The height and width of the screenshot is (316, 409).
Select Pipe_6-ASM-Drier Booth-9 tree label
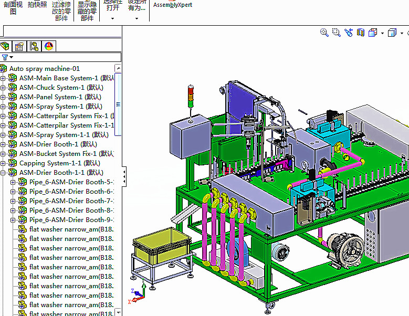pos(71,219)
